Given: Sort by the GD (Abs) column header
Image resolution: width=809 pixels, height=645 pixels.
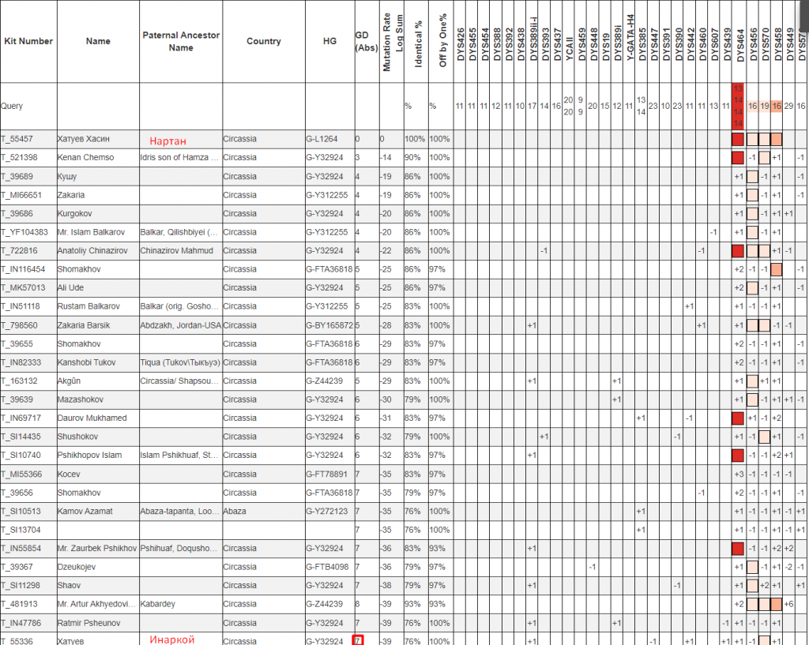Looking at the screenshot, I should pyautogui.click(x=366, y=41).
